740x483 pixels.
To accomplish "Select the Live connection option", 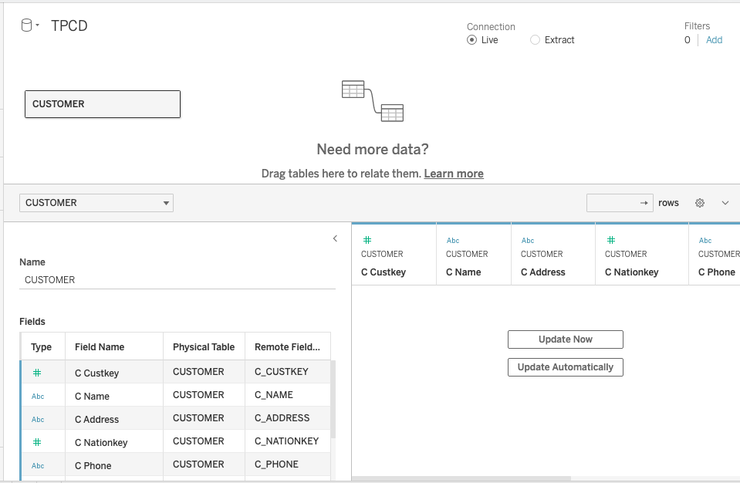I will 470,39.
